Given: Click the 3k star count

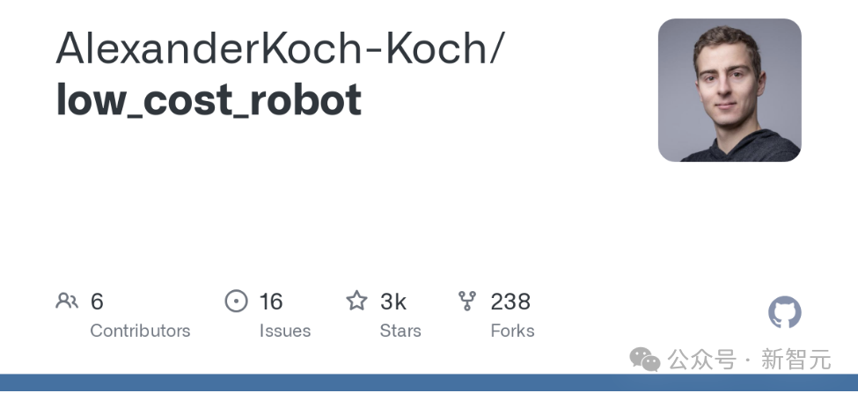Looking at the screenshot, I should point(393,302).
